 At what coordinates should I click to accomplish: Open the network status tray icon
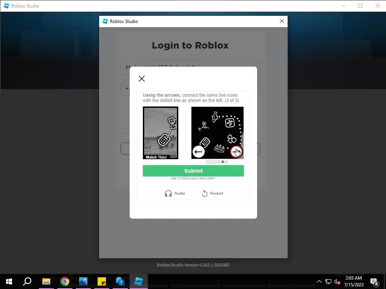[x=328, y=281]
